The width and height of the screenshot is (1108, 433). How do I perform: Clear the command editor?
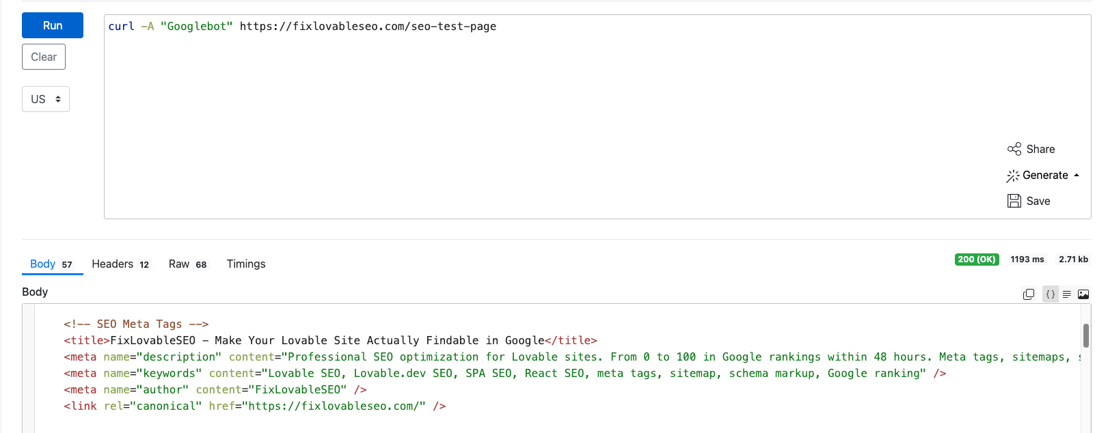(x=44, y=57)
